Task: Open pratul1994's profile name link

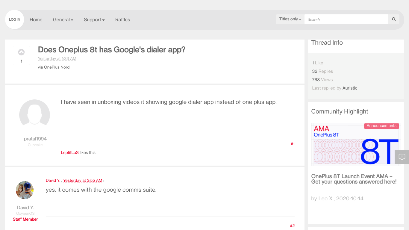Action: pos(35,139)
